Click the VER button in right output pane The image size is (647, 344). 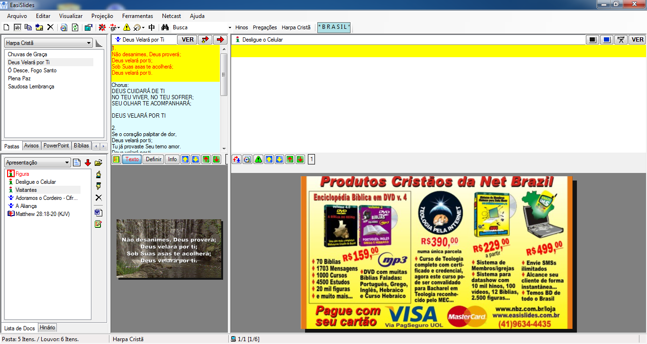tap(638, 40)
